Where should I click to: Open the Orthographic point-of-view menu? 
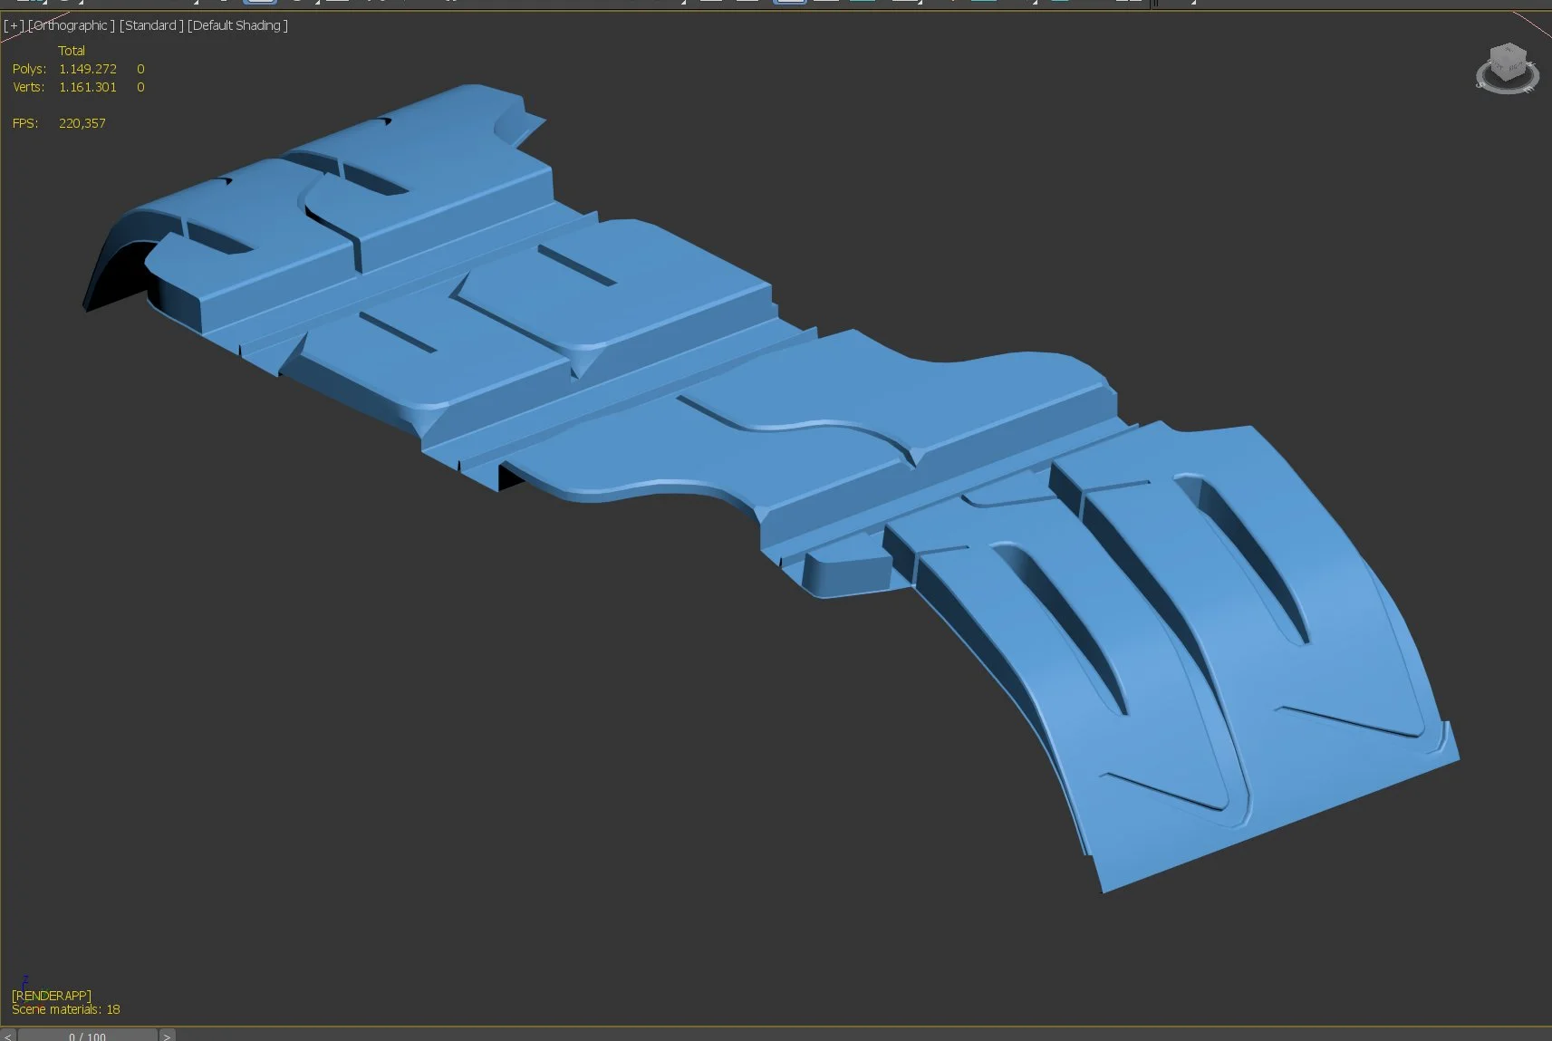click(69, 25)
